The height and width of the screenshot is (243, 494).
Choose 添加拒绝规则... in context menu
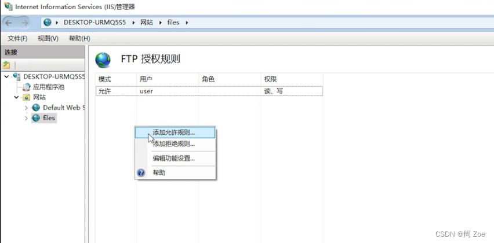click(x=175, y=144)
